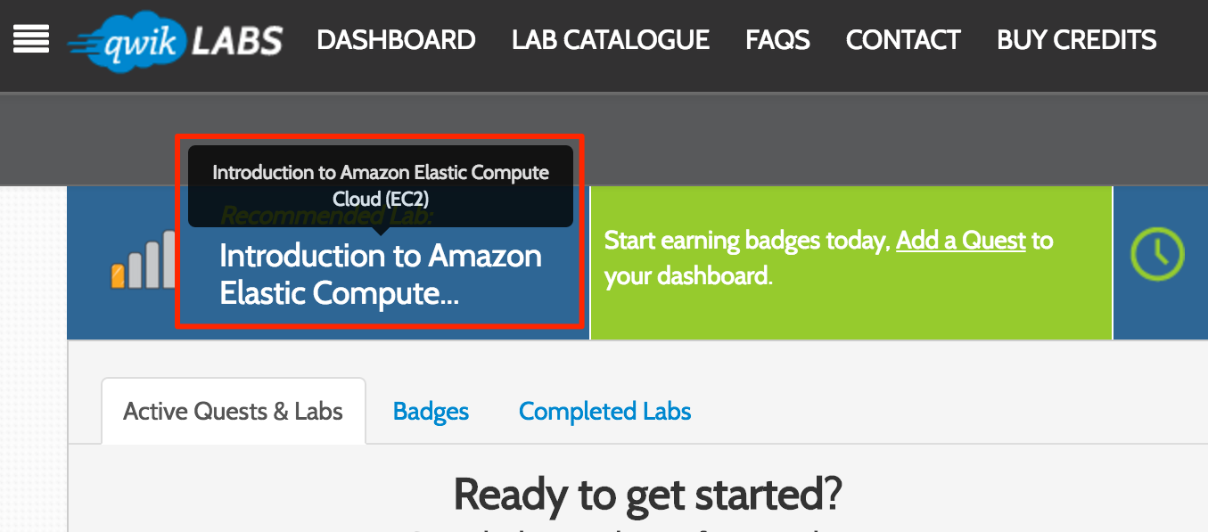Switch to the Badges tab
This screenshot has height=532, width=1208.
(x=431, y=411)
